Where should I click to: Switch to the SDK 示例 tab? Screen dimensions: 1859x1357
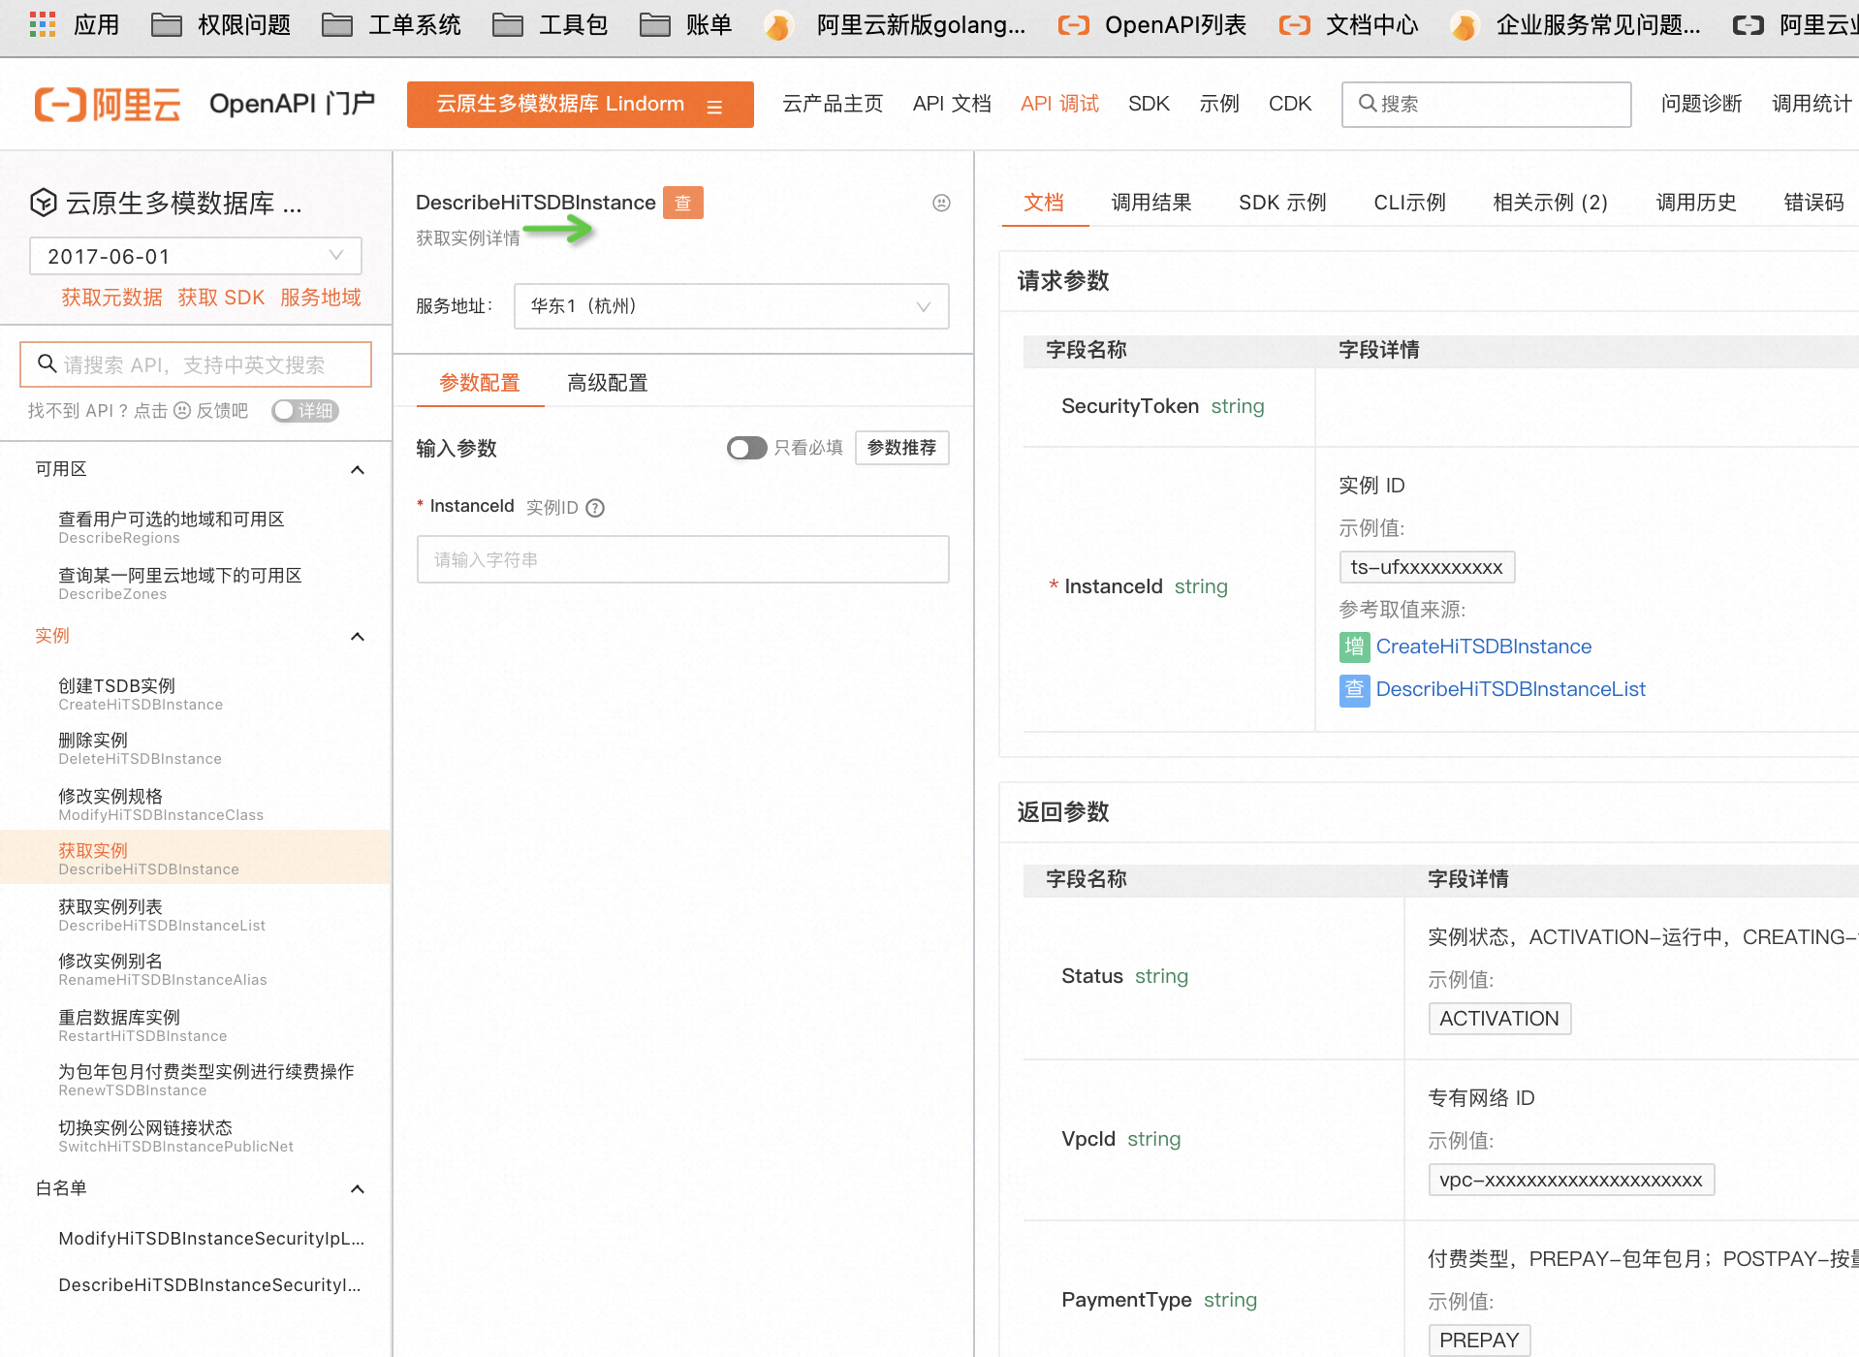pos(1282,203)
